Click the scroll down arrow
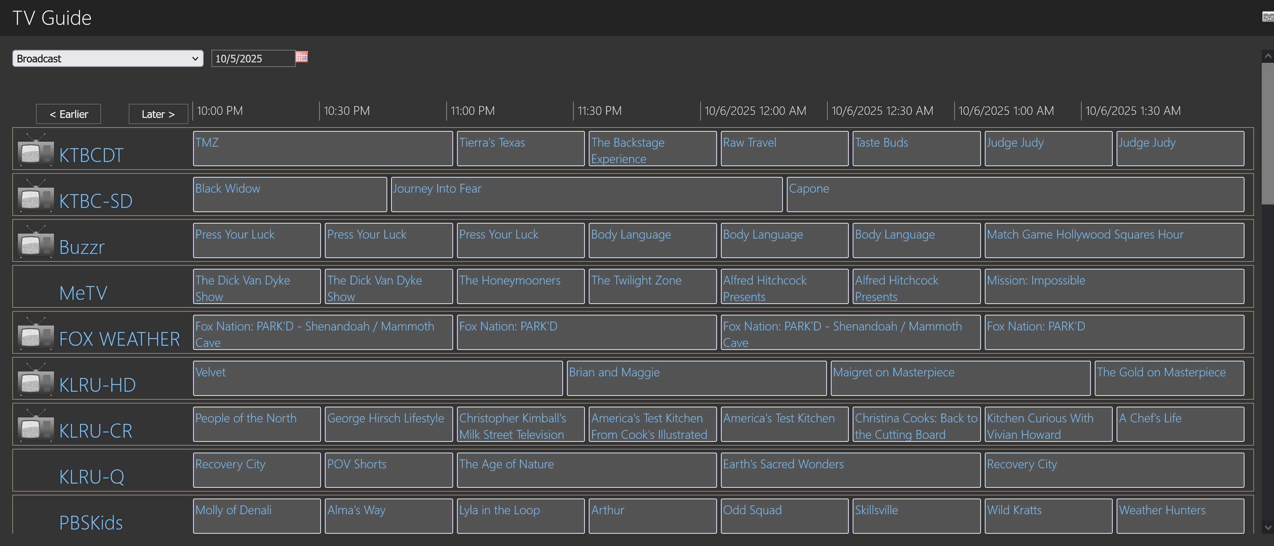 (x=1267, y=527)
